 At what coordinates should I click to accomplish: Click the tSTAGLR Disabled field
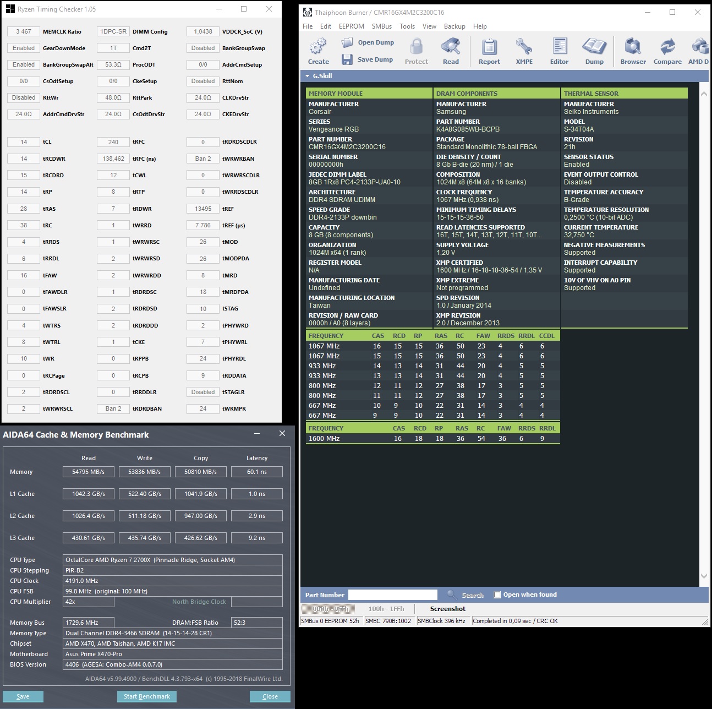(x=203, y=392)
